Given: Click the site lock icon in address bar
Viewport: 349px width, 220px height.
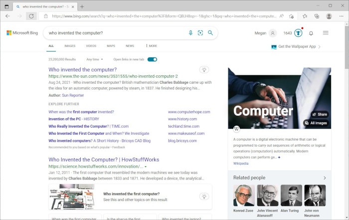Looking at the screenshot, I should pos(46,16).
